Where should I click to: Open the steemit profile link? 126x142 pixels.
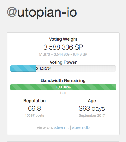tap(62, 127)
